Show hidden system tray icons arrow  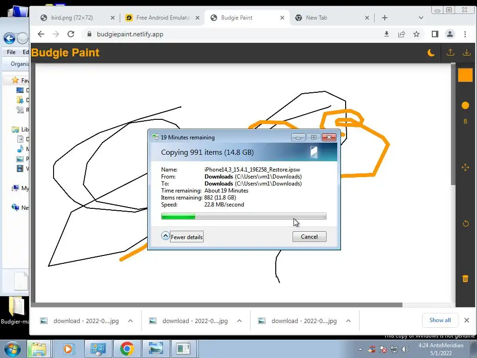tap(360, 349)
